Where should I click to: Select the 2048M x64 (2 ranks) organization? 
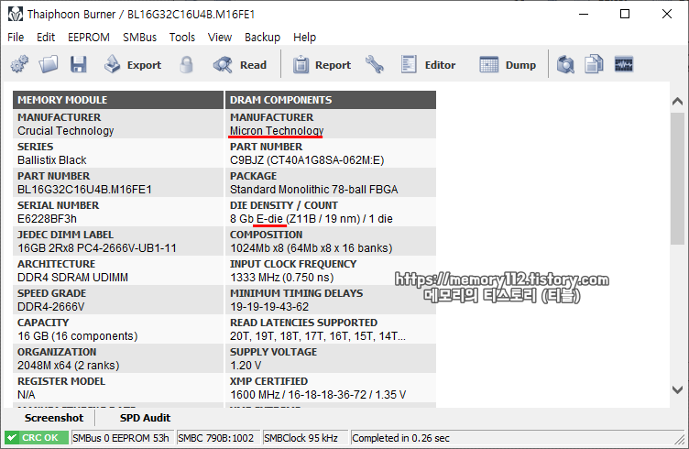[69, 366]
